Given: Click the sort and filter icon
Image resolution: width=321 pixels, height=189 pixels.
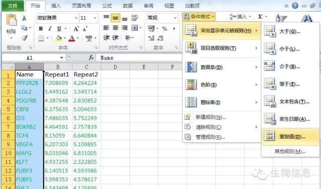Looking at the screenshot, I should pos(281,18).
